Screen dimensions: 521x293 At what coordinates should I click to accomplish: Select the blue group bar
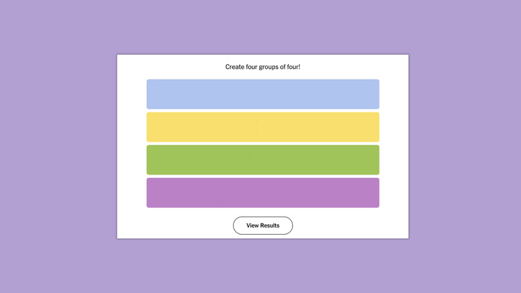263,94
